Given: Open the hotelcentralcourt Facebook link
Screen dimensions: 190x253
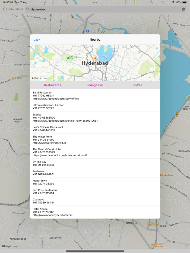Looking at the screenshot, I should click(60, 155).
